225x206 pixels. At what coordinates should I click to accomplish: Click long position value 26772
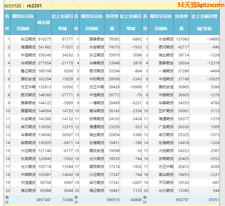[x=114, y=95]
